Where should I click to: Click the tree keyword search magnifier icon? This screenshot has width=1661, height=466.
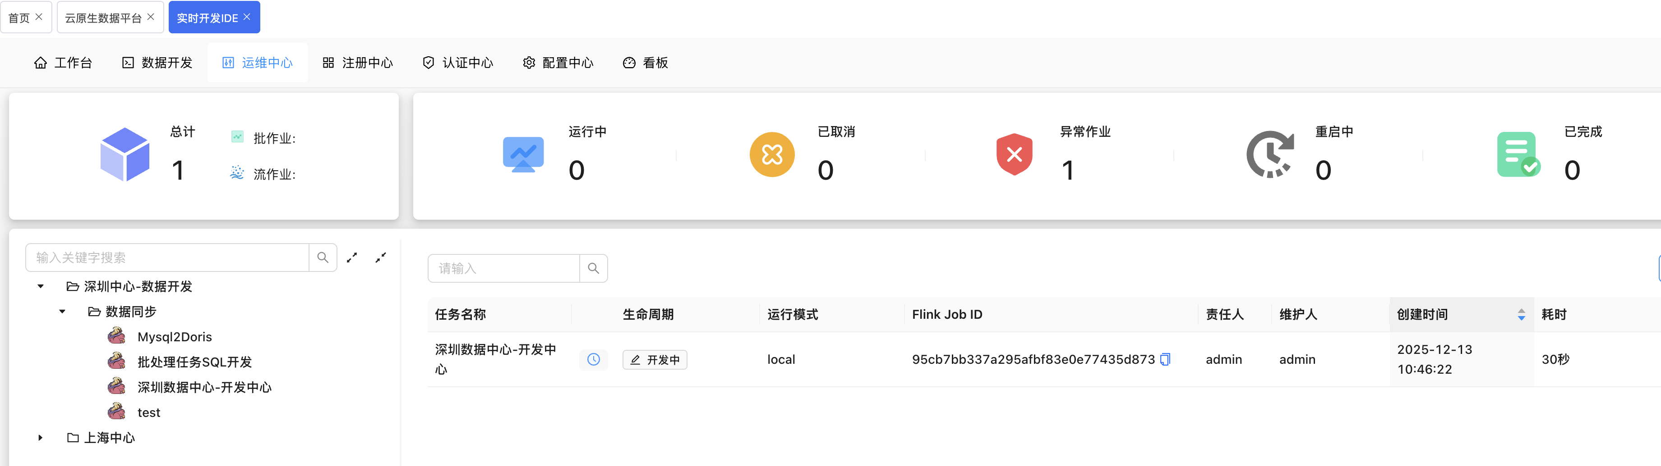323,258
